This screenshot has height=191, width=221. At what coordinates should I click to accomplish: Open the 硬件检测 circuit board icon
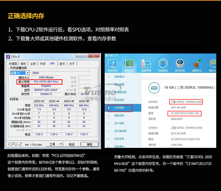[129, 63]
